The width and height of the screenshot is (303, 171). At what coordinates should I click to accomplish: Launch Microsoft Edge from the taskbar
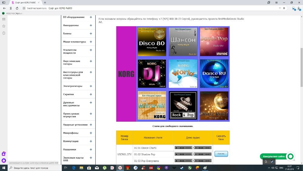point(74,168)
